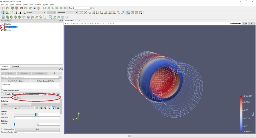The image size is (256, 138).
Task: Open the Sources menu
Action: (x=18, y=4)
